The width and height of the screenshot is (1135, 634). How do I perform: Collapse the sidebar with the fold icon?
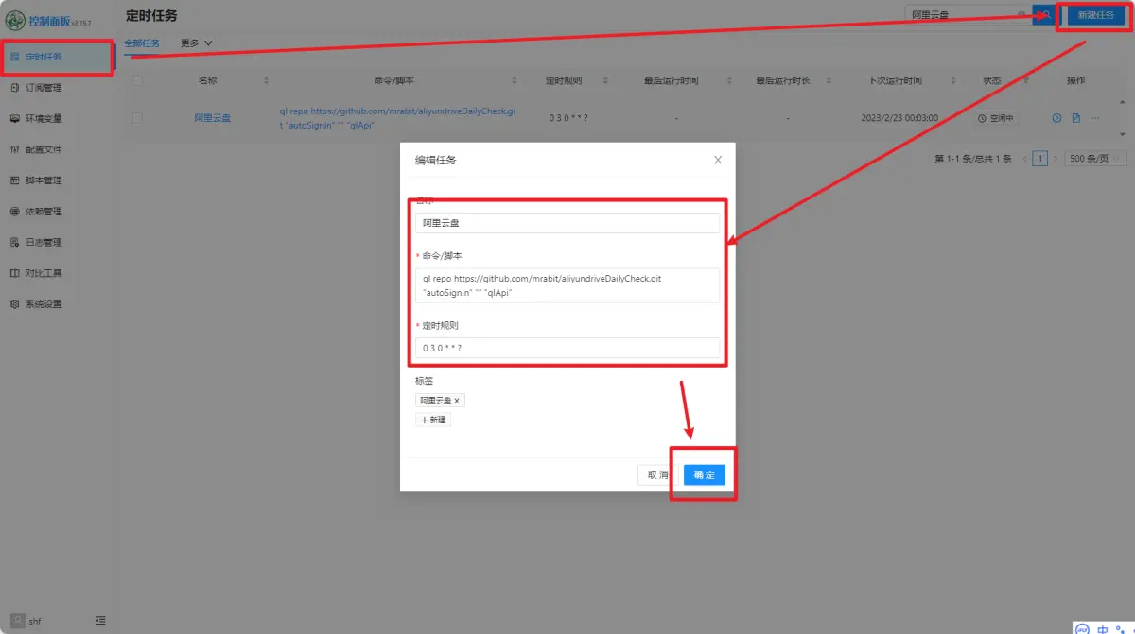(100, 621)
